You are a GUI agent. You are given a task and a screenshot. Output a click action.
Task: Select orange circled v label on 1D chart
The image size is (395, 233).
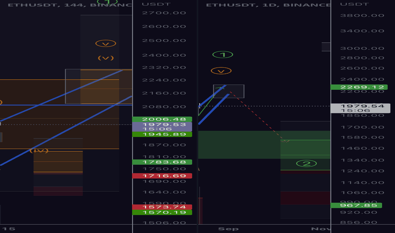click(221, 71)
